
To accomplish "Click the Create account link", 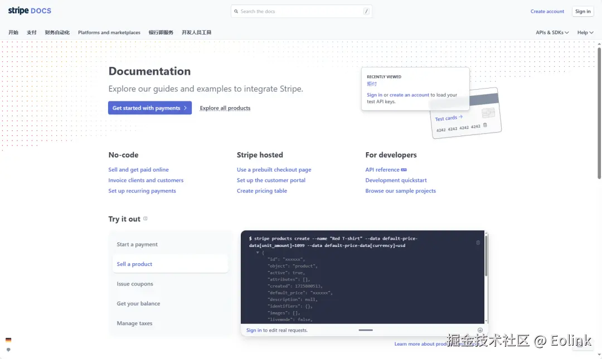I will click(x=547, y=12).
